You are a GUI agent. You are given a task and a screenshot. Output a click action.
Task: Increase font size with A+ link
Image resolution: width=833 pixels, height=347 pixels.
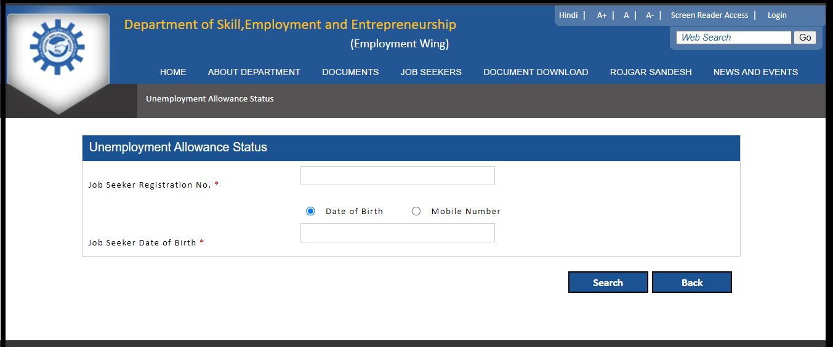tap(602, 15)
